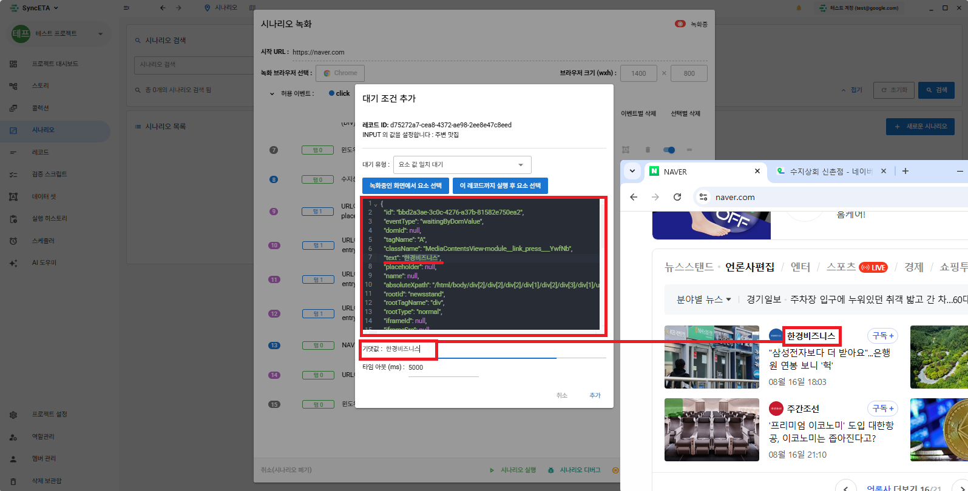
Task: Expand the 분야별 뉴스 dropdown on Naver
Action: tap(704, 299)
